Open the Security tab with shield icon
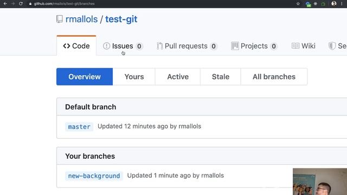This screenshot has height=195, width=347. click(337, 46)
